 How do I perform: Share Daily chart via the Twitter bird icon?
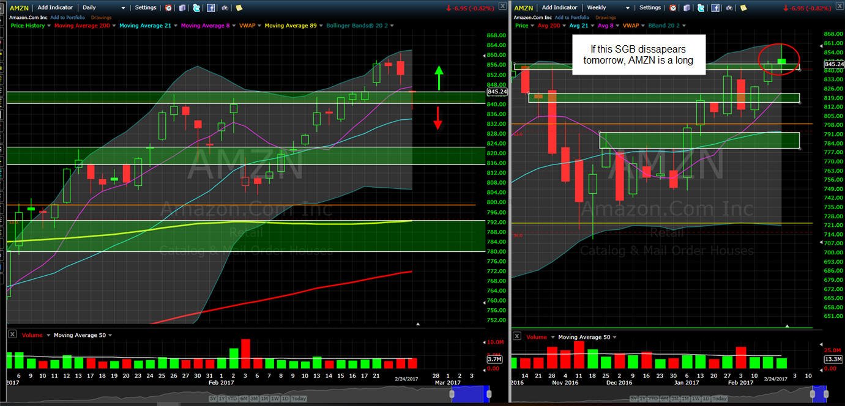[x=196, y=8]
